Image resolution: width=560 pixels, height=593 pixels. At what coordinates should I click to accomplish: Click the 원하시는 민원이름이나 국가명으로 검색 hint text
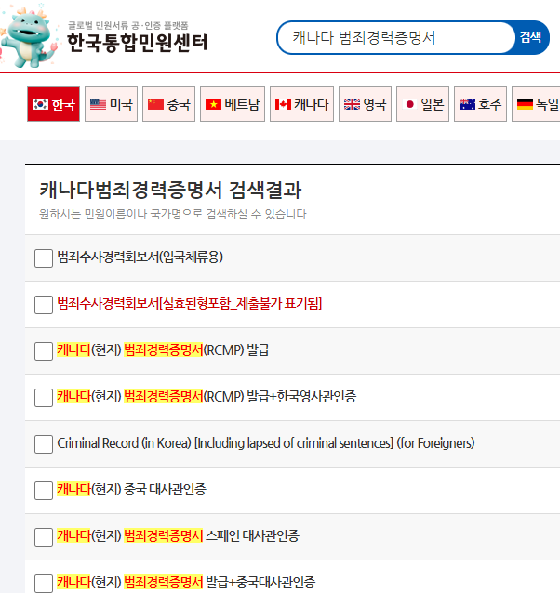pyautogui.click(x=172, y=214)
